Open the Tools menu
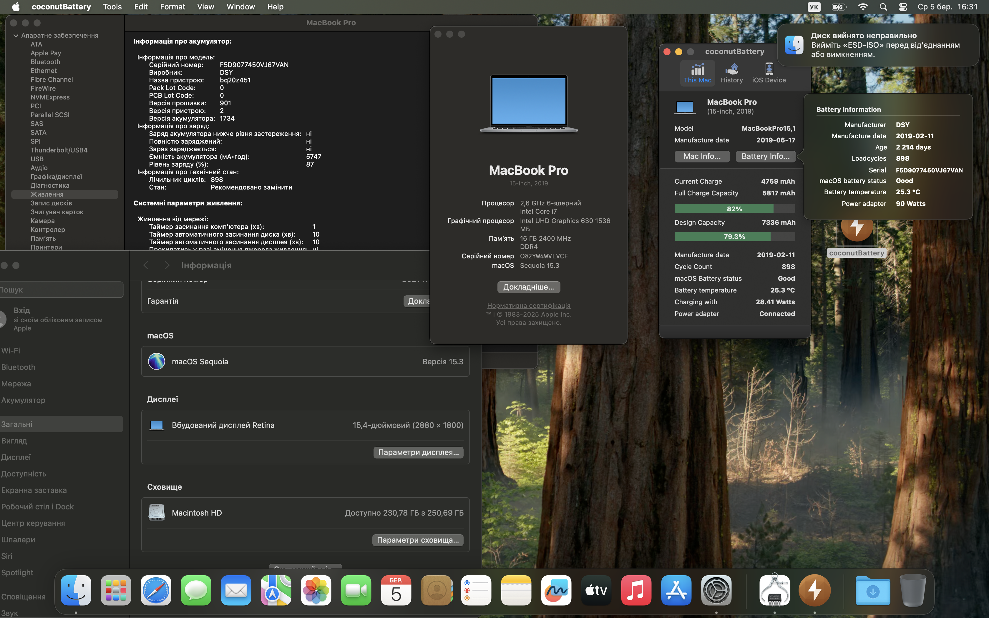 112,7
